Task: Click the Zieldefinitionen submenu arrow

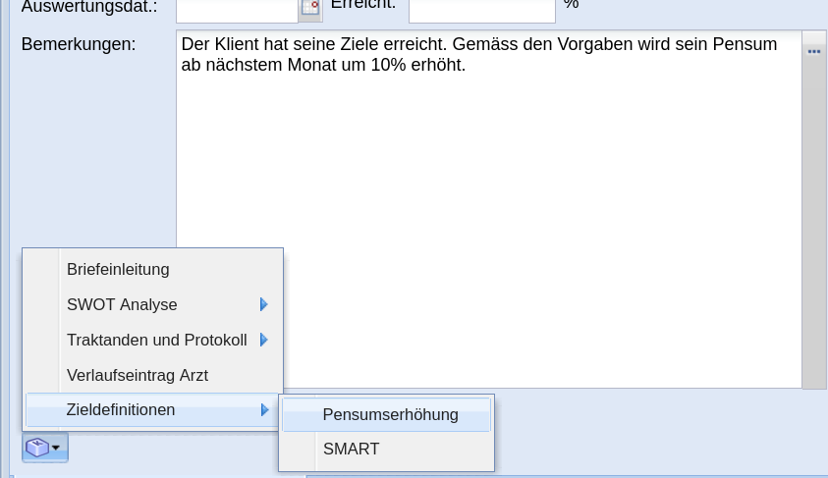Action: tap(264, 410)
